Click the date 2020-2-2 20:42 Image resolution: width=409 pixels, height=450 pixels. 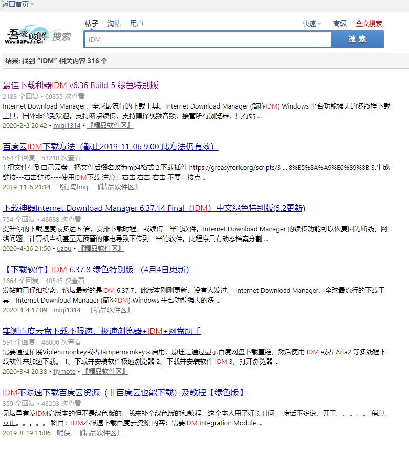pyautogui.click(x=25, y=126)
